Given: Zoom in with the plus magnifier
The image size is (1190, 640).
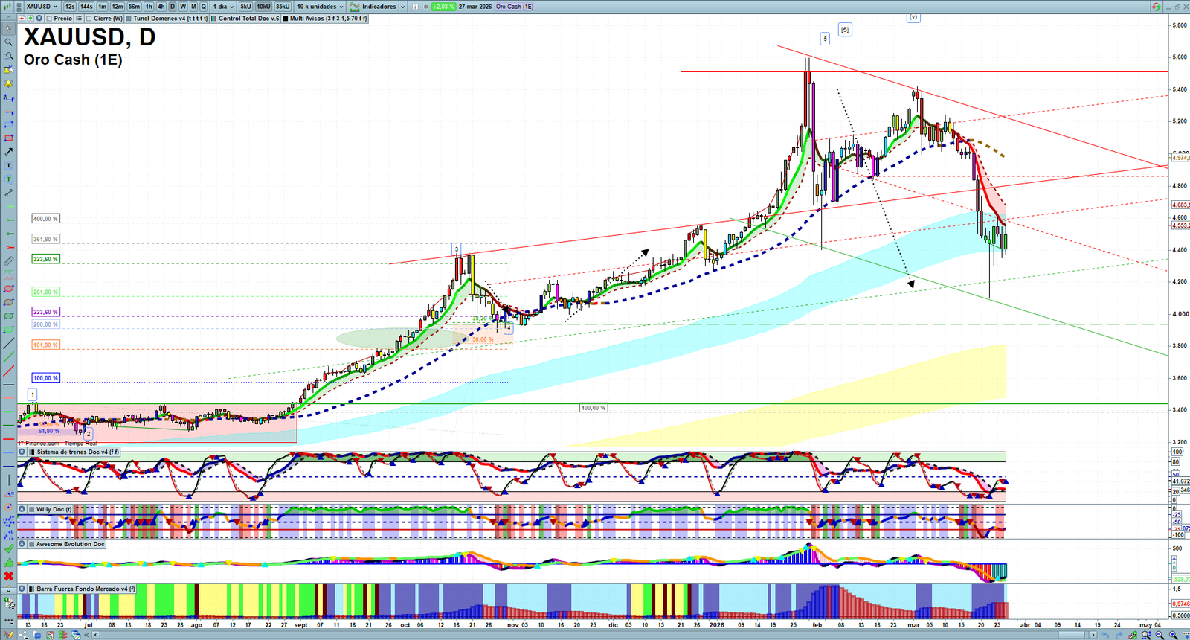Looking at the screenshot, I should tap(1173, 635).
